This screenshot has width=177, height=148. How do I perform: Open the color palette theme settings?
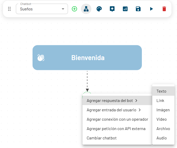click(99, 9)
